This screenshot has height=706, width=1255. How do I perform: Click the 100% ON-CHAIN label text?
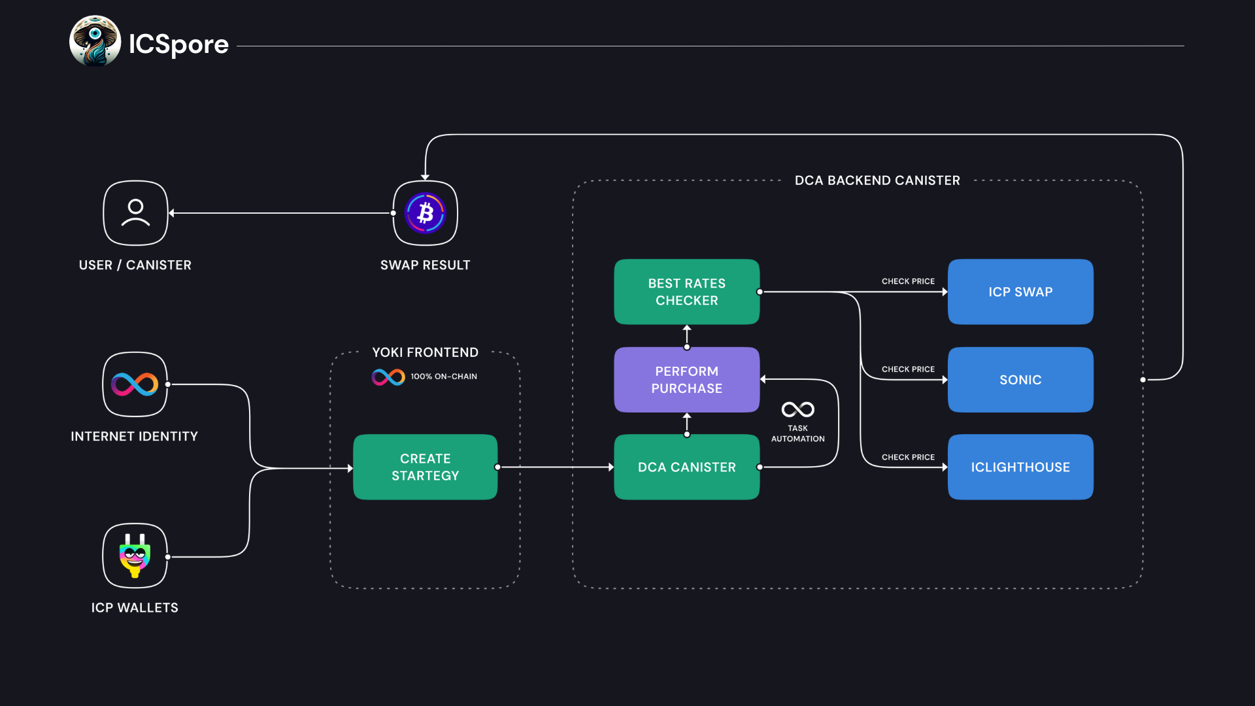click(x=446, y=376)
